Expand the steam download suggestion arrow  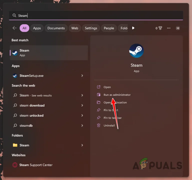[82, 105]
